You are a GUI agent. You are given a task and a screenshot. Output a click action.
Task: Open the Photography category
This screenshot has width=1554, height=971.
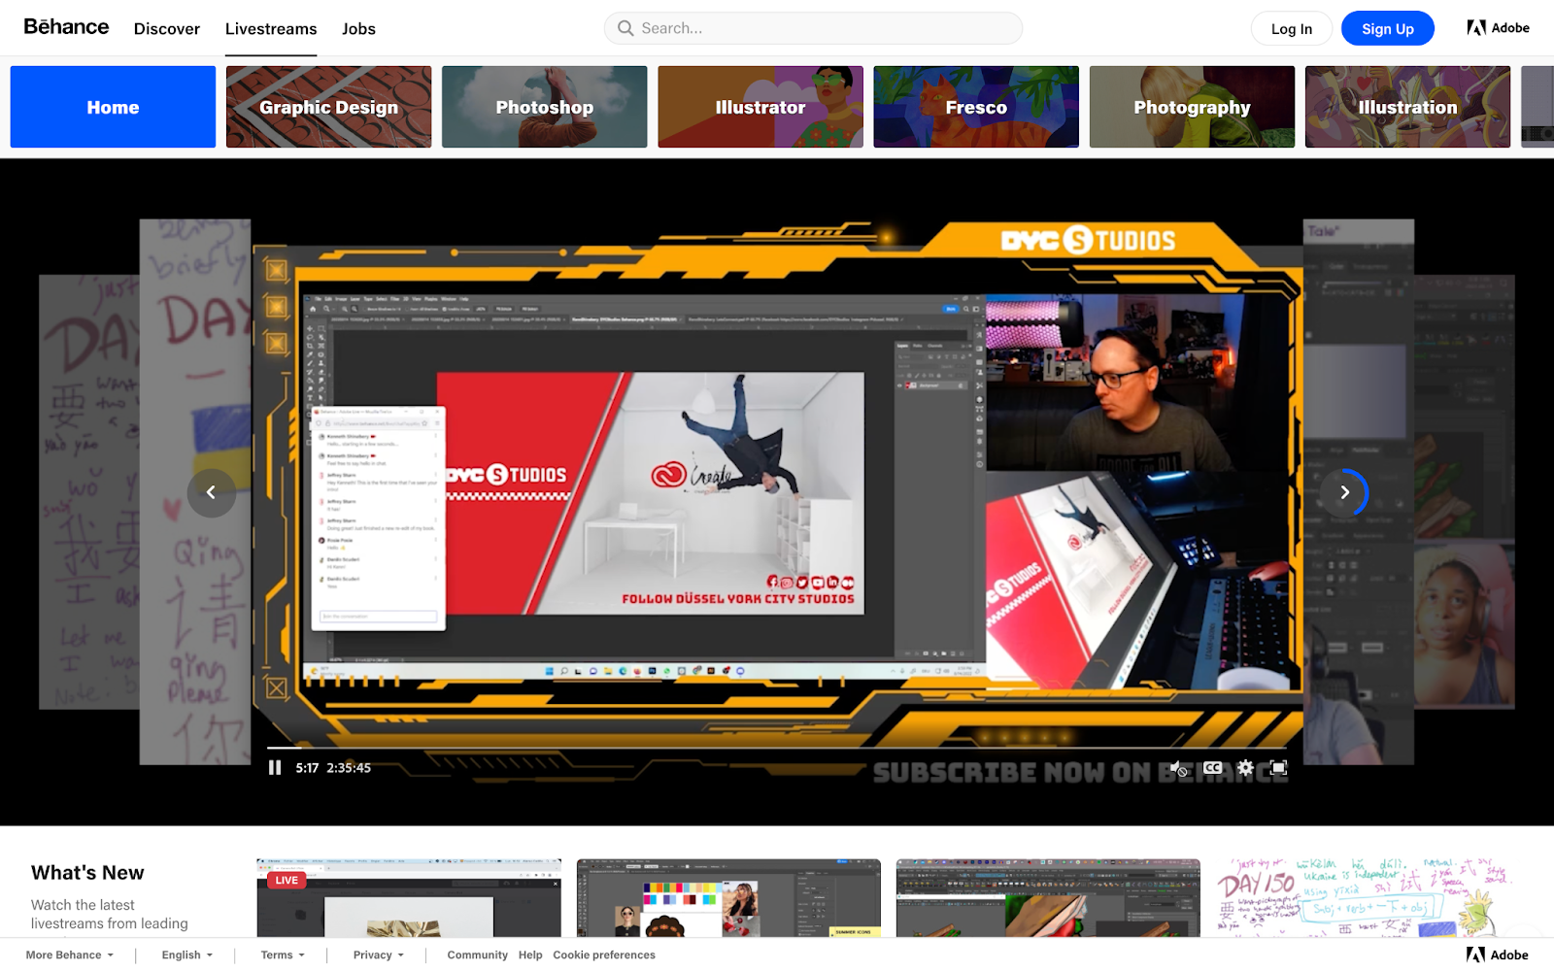1192,107
